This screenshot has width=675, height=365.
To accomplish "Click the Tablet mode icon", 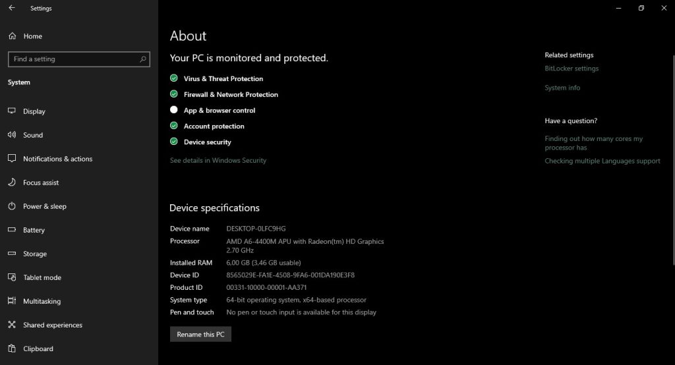I will [x=12, y=277].
